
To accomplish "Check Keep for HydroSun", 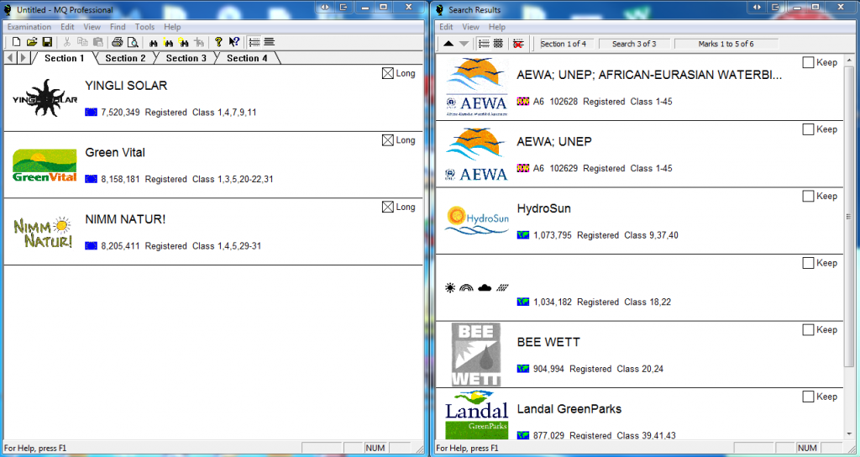I will coord(808,196).
